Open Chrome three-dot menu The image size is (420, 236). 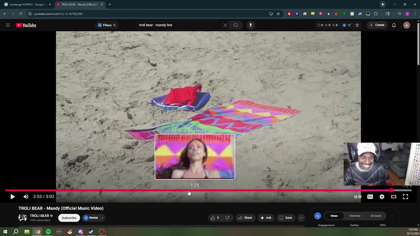(x=415, y=14)
